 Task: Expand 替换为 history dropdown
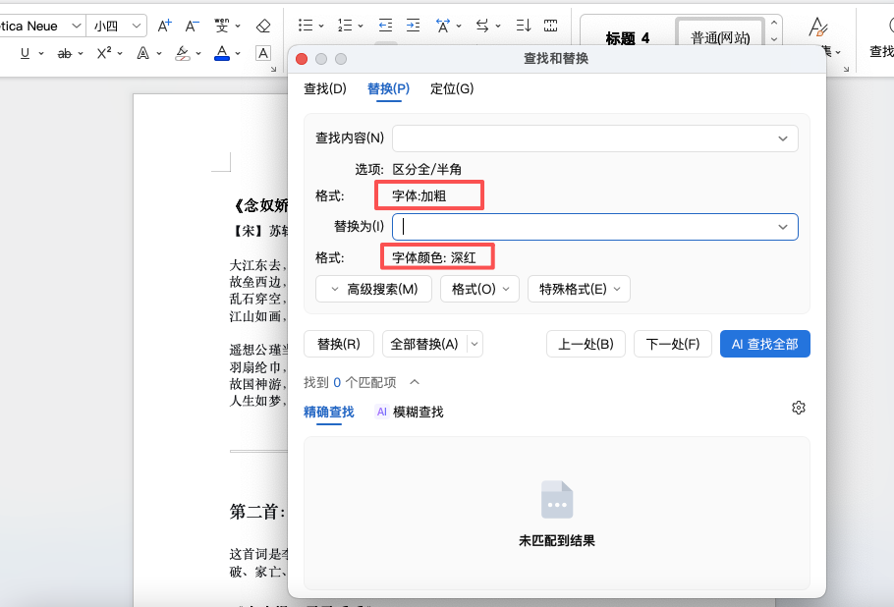click(x=783, y=227)
